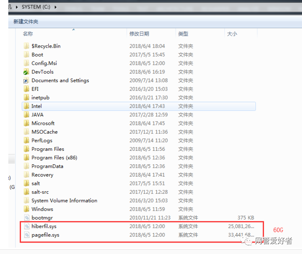Click the salt folder icon
Screen dimensions: 302x254
coord(27,183)
